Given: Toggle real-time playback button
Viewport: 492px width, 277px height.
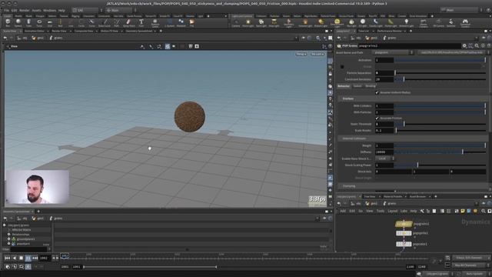Looking at the screenshot, I should coord(28,266).
